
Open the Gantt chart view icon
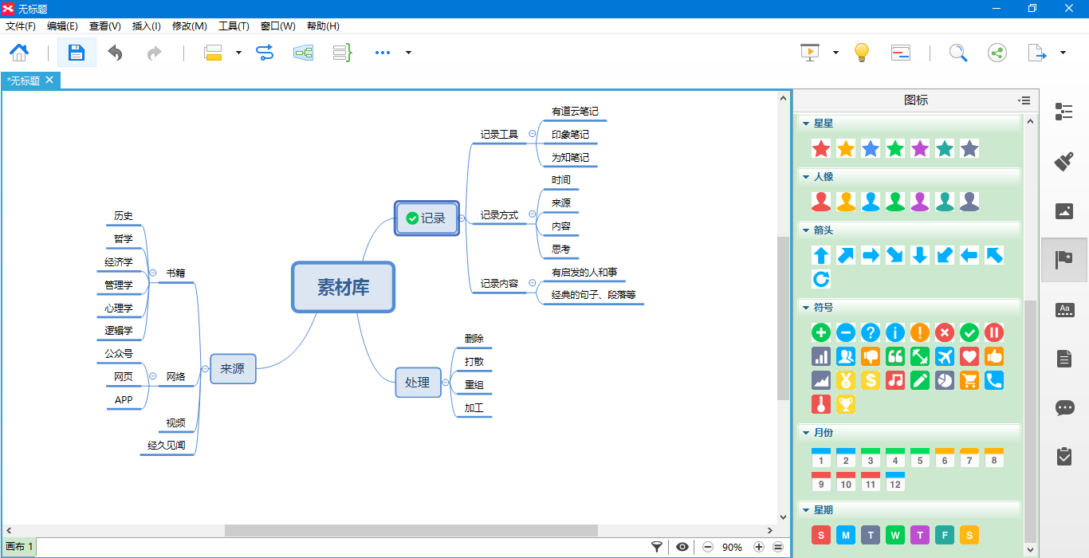click(902, 53)
